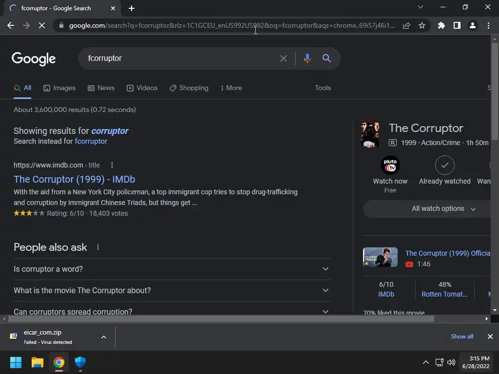Open eicar_com.zip download options chevron
This screenshot has width=499, height=374.
(x=104, y=337)
